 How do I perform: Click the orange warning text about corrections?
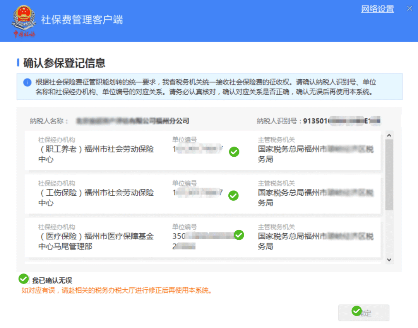117,290
